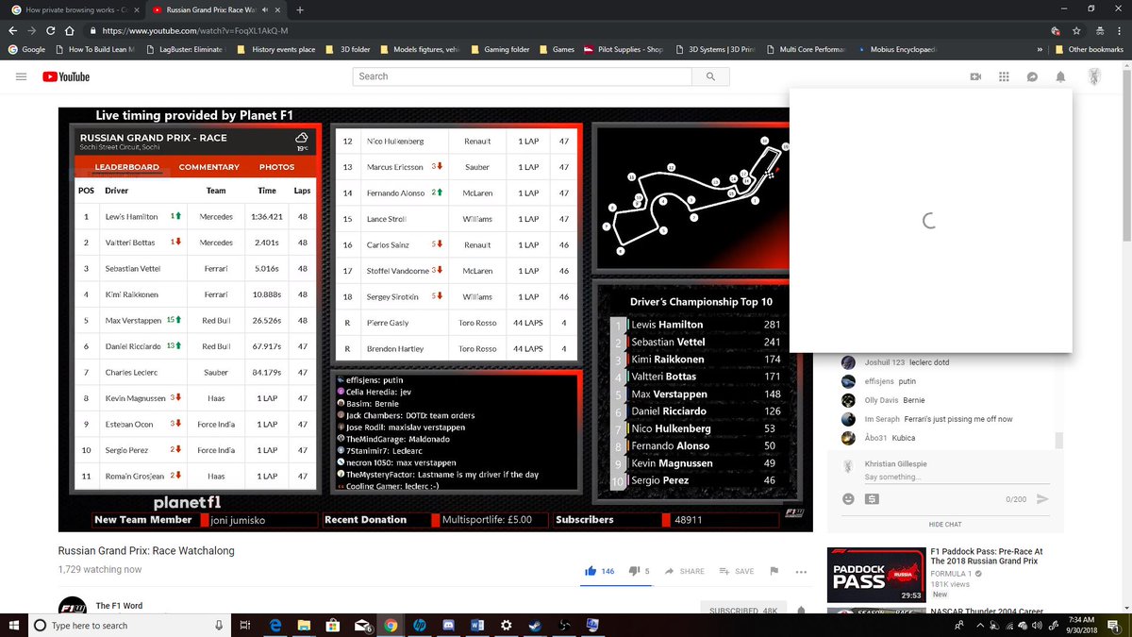The width and height of the screenshot is (1132, 637).
Task: Click the like/dislike ratio bar
Action: [618, 585]
